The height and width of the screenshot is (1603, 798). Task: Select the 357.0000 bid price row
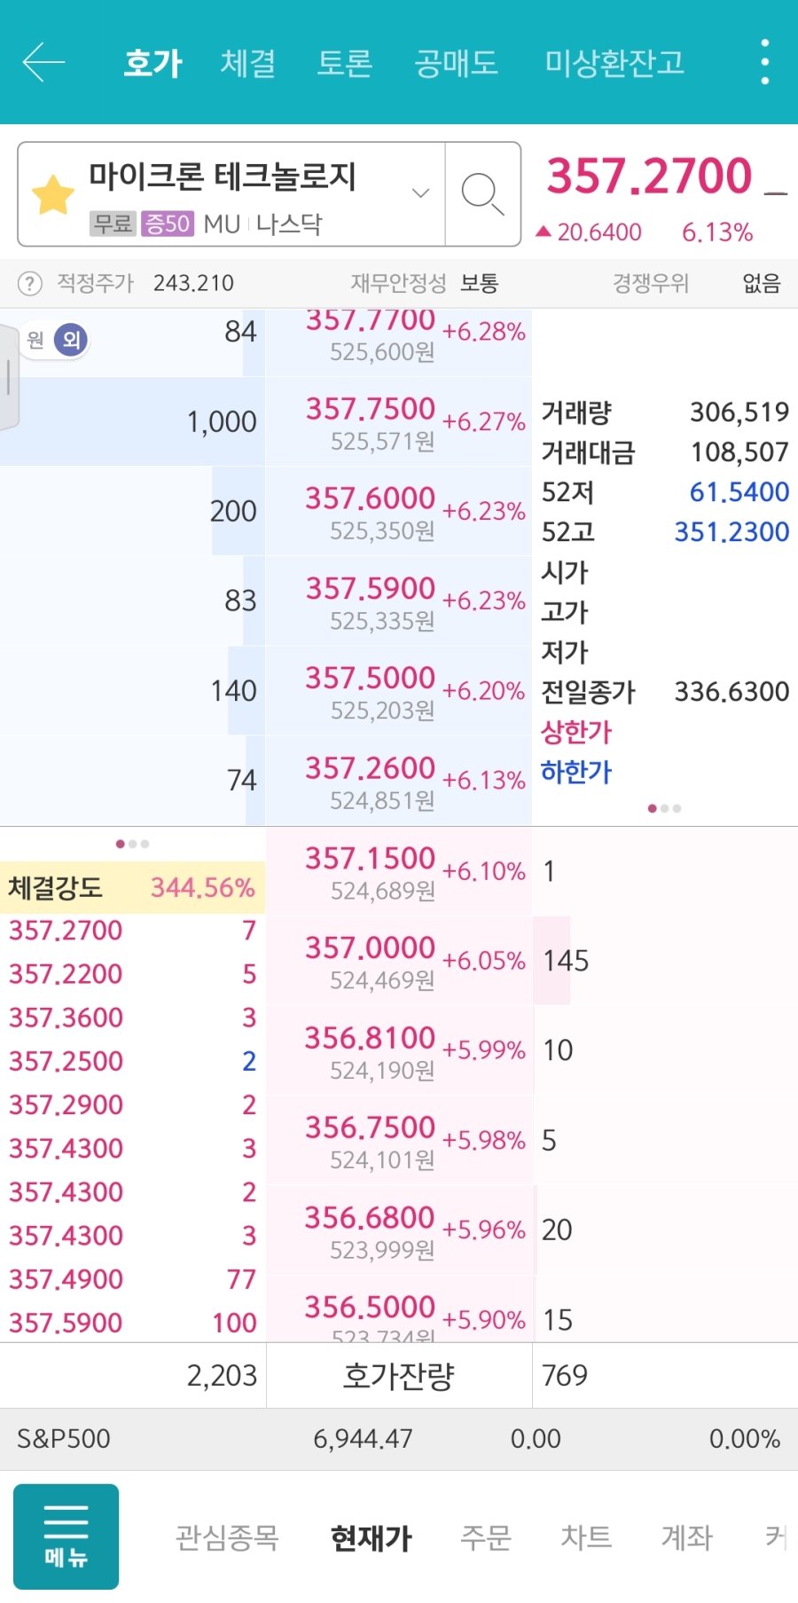399,961
